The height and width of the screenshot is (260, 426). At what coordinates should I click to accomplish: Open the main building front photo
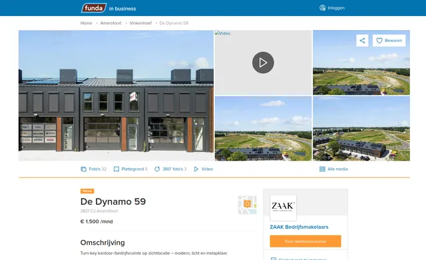116,95
